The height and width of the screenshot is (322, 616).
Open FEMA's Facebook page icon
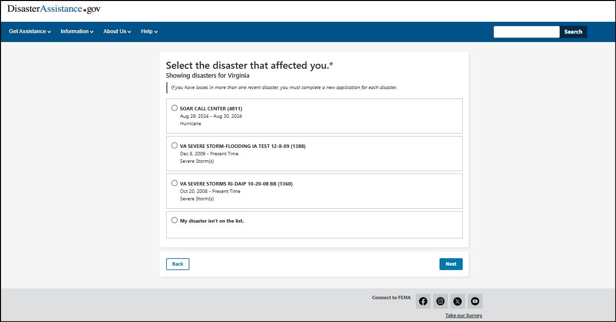click(423, 301)
